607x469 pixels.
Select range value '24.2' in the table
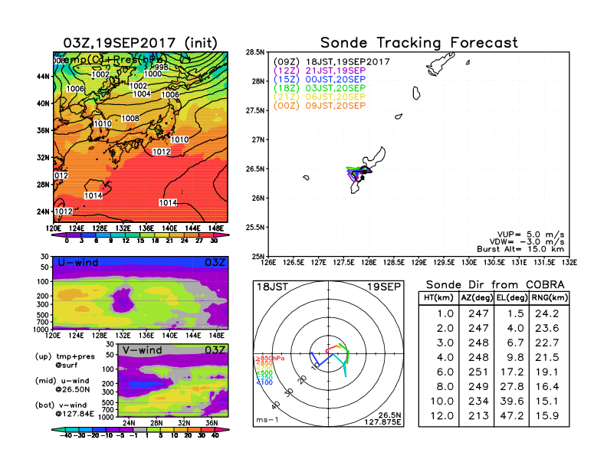click(547, 313)
